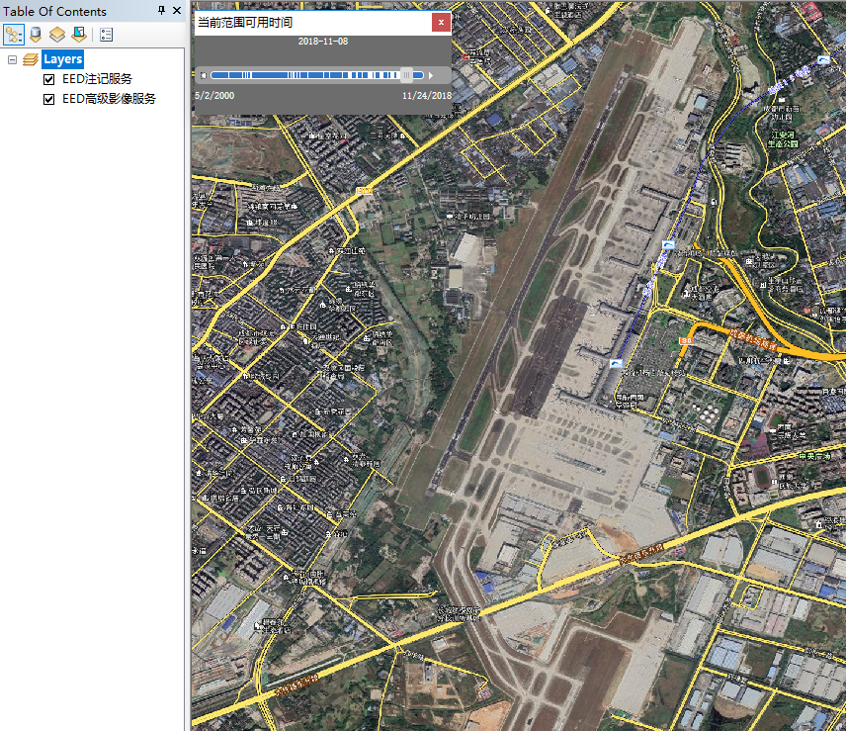Screen dimensions: 846x731
Task: Switch to List By Visibility view
Action: [x=56, y=35]
